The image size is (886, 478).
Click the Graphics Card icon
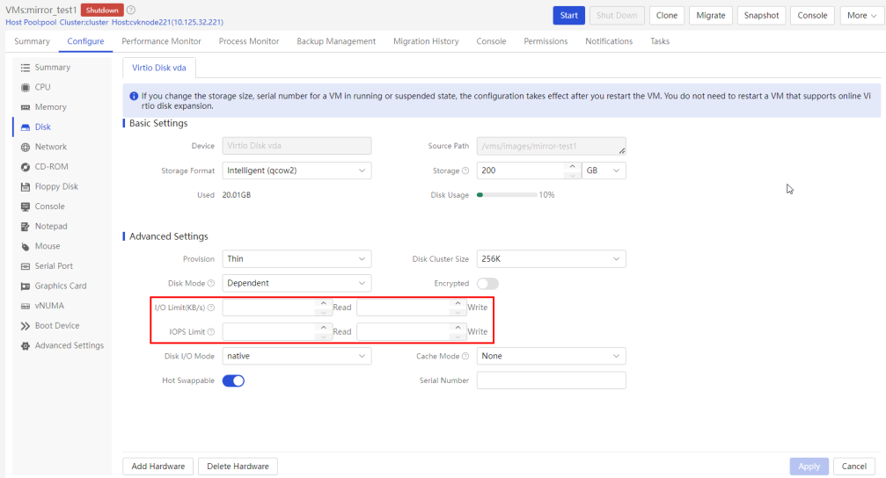[x=26, y=286]
